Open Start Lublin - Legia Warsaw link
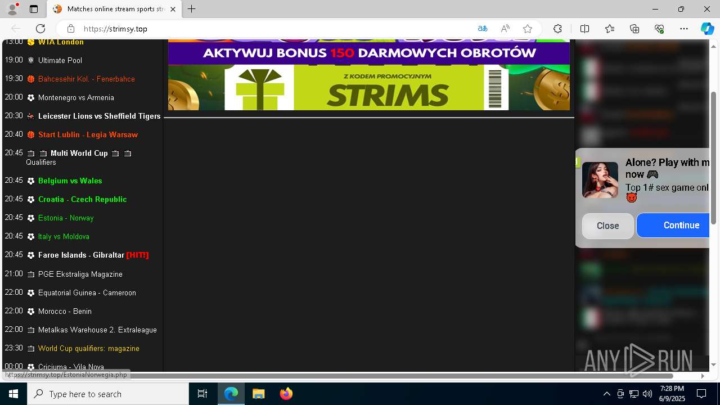The image size is (720, 405). (88, 134)
